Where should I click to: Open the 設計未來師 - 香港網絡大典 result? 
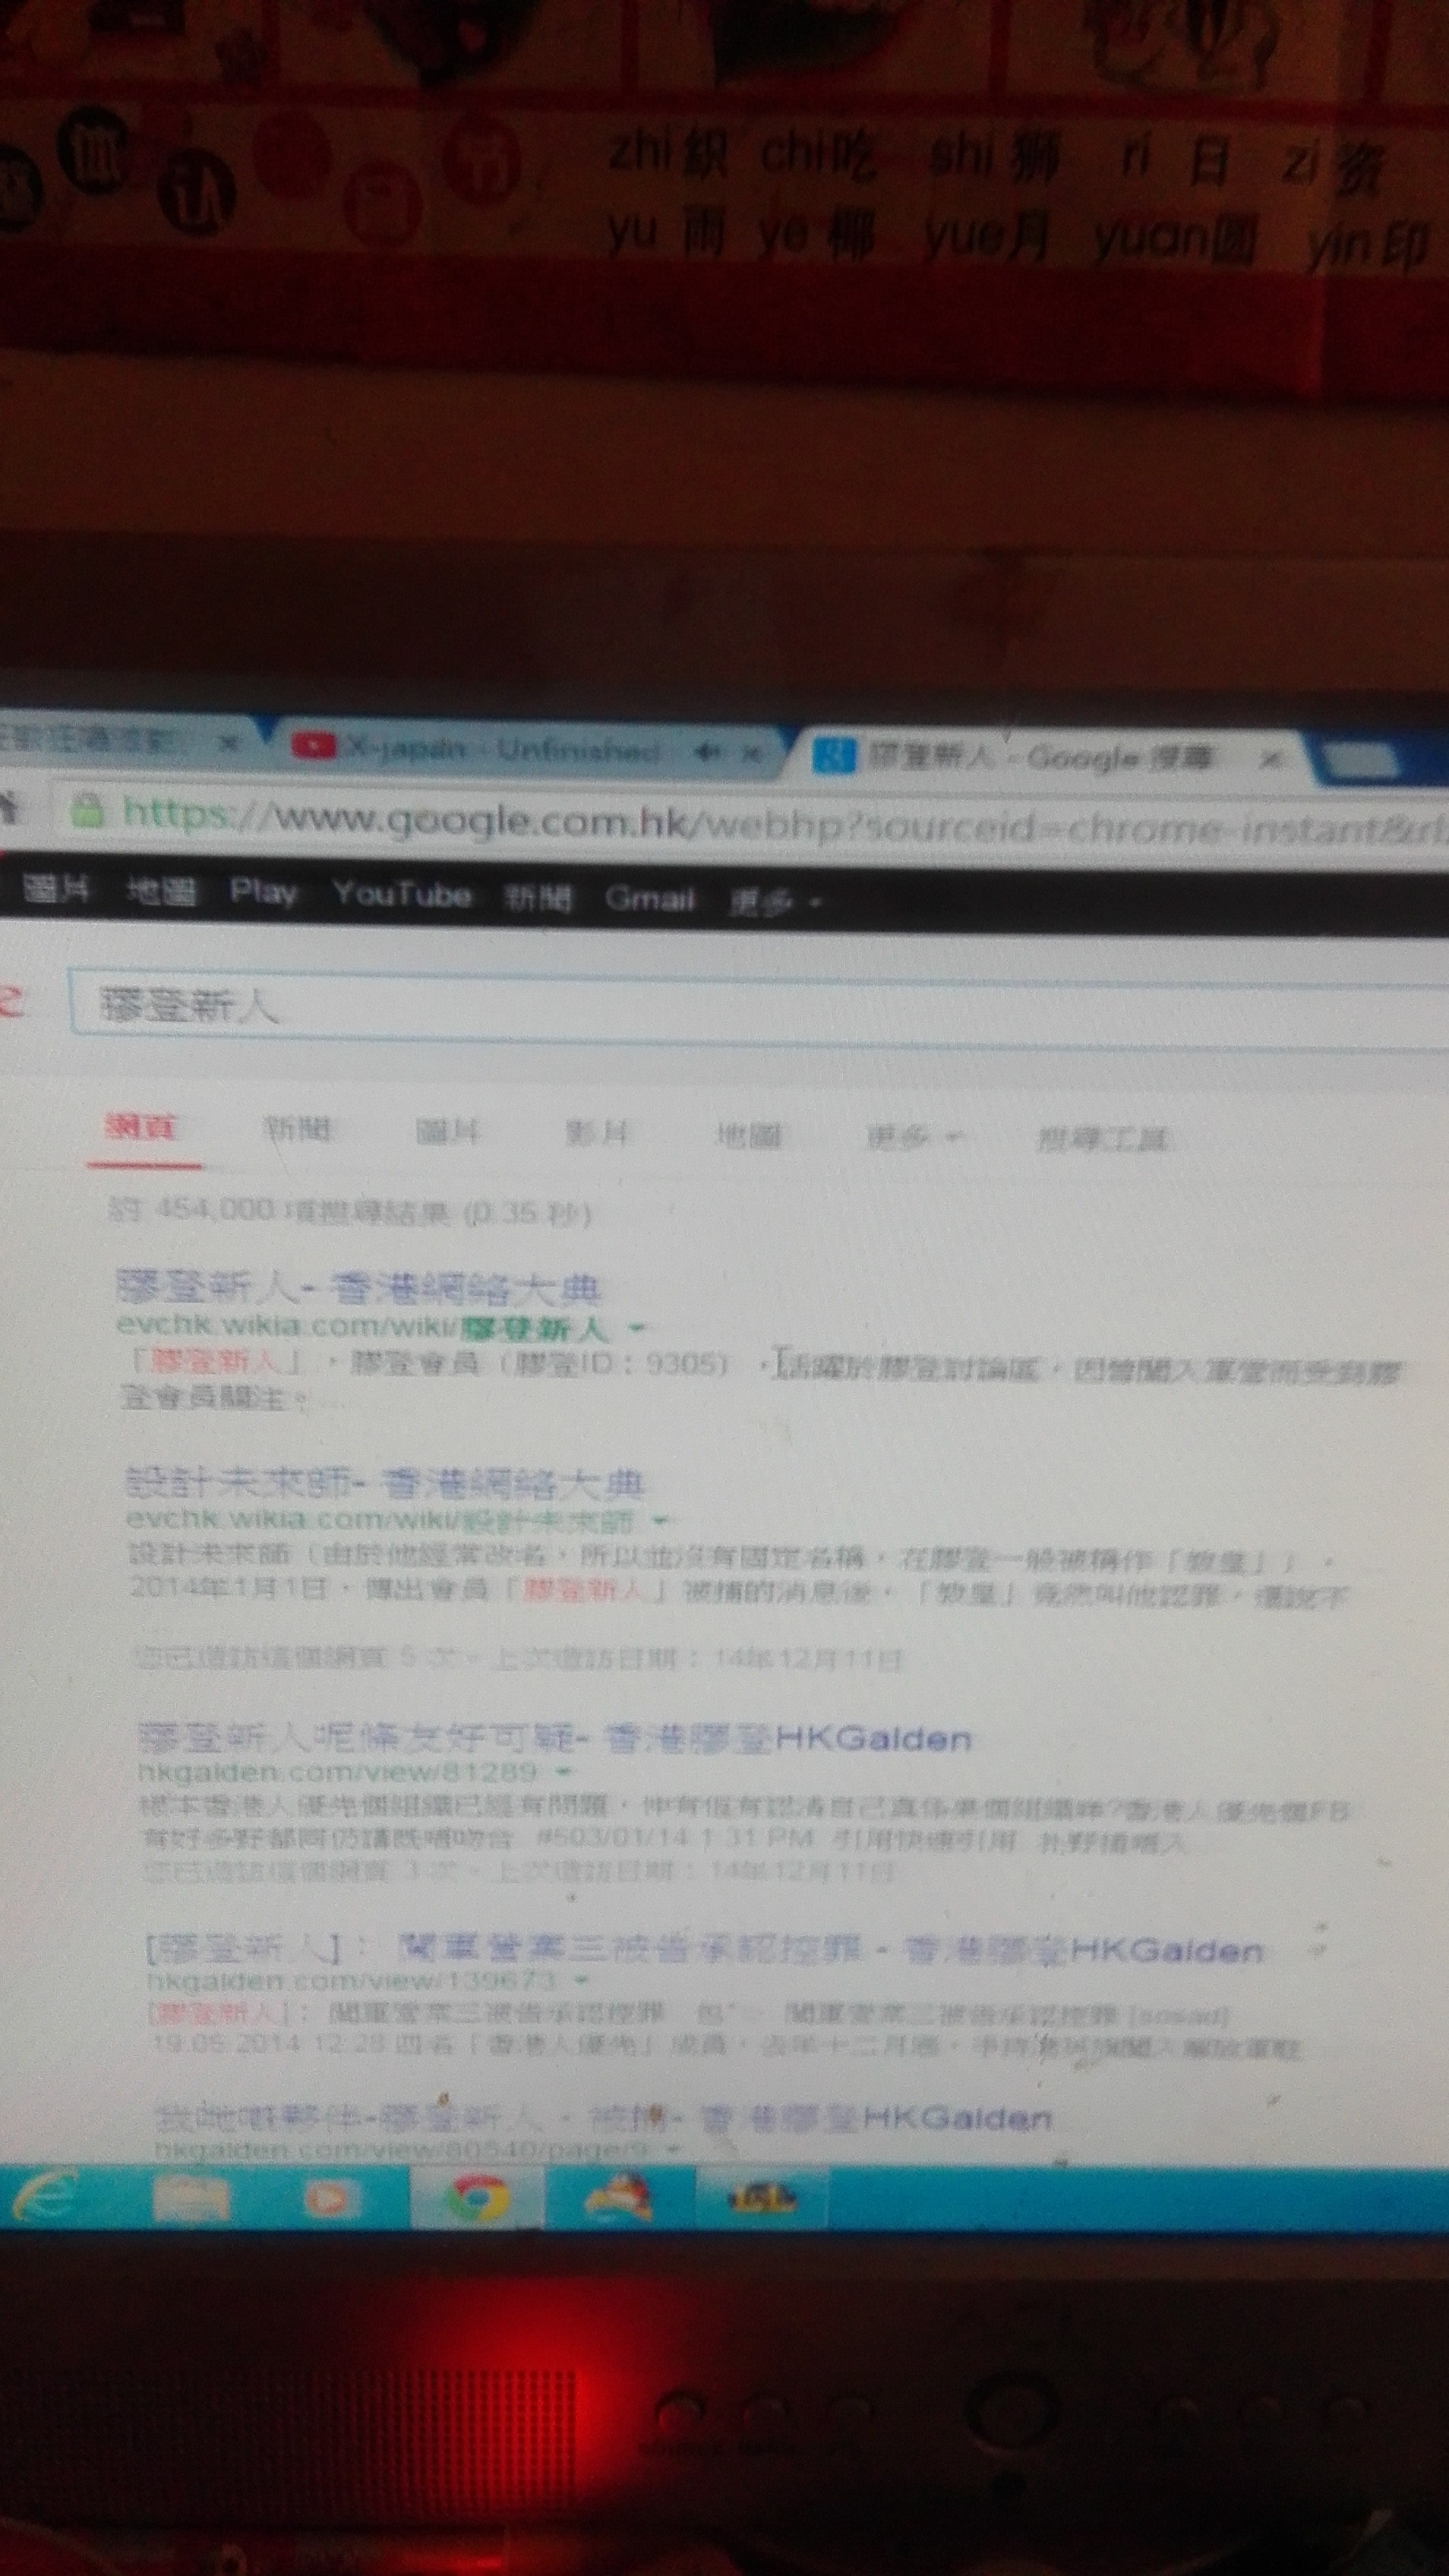385,1483
